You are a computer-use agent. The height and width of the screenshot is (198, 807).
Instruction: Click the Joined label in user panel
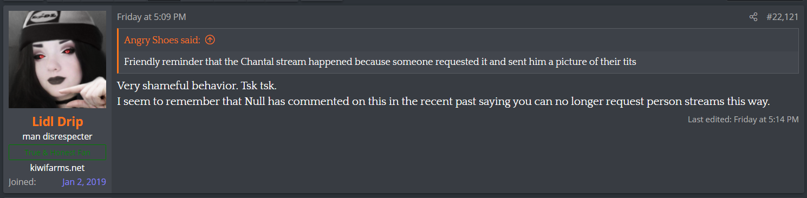[22, 182]
